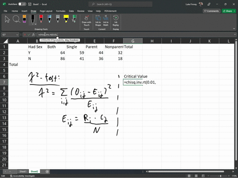This screenshot has width=238, height=178.
Task: Select column A header
Action: click(x=18, y=41)
